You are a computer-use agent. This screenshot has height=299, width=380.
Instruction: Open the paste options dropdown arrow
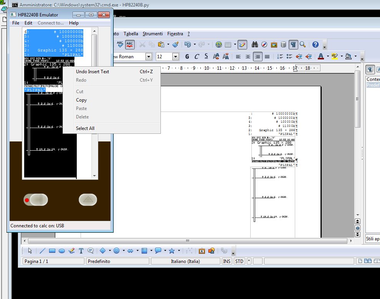168,44
